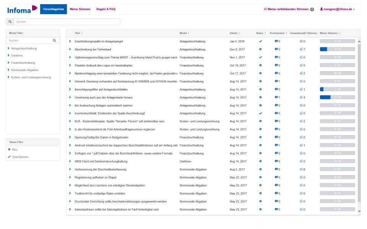Click the search icon in Modul Filter box
The image size is (367, 229).
pos(54,41)
